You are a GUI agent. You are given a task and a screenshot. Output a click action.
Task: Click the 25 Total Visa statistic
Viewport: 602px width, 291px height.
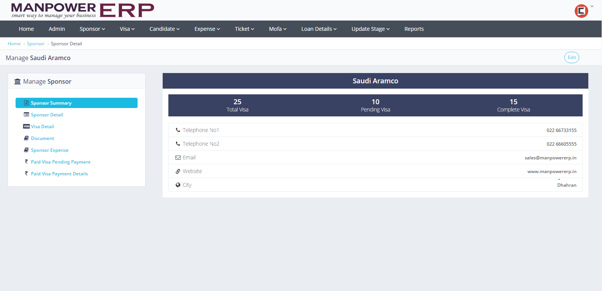click(238, 105)
